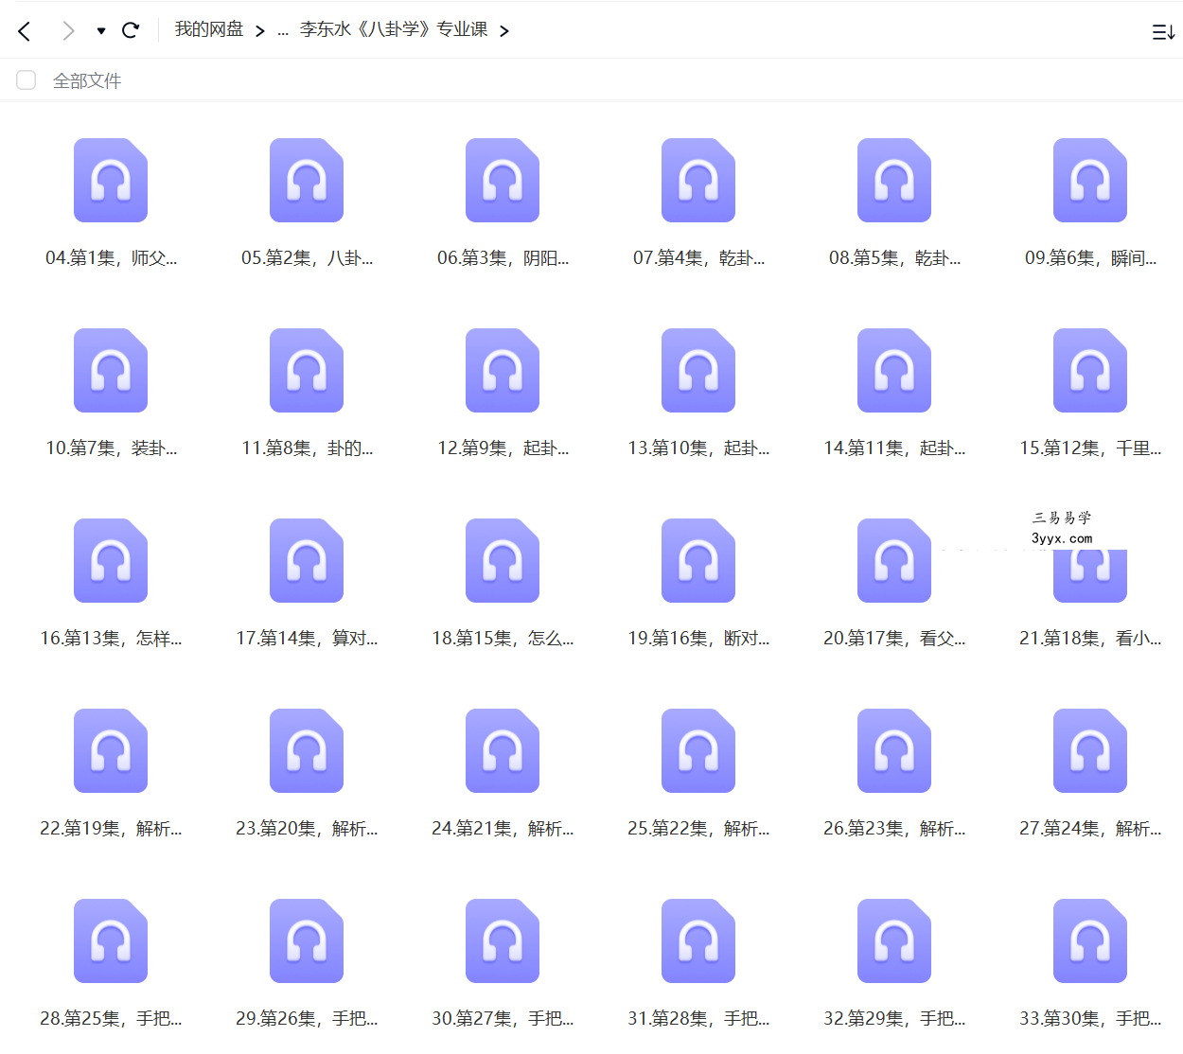Go back with the left arrow

[25, 31]
